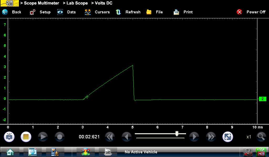Step back one frame

tap(127, 137)
